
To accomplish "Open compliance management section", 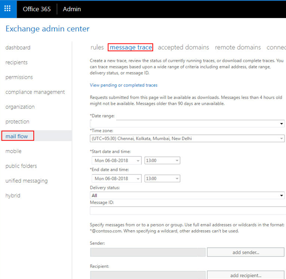I will [35, 92].
